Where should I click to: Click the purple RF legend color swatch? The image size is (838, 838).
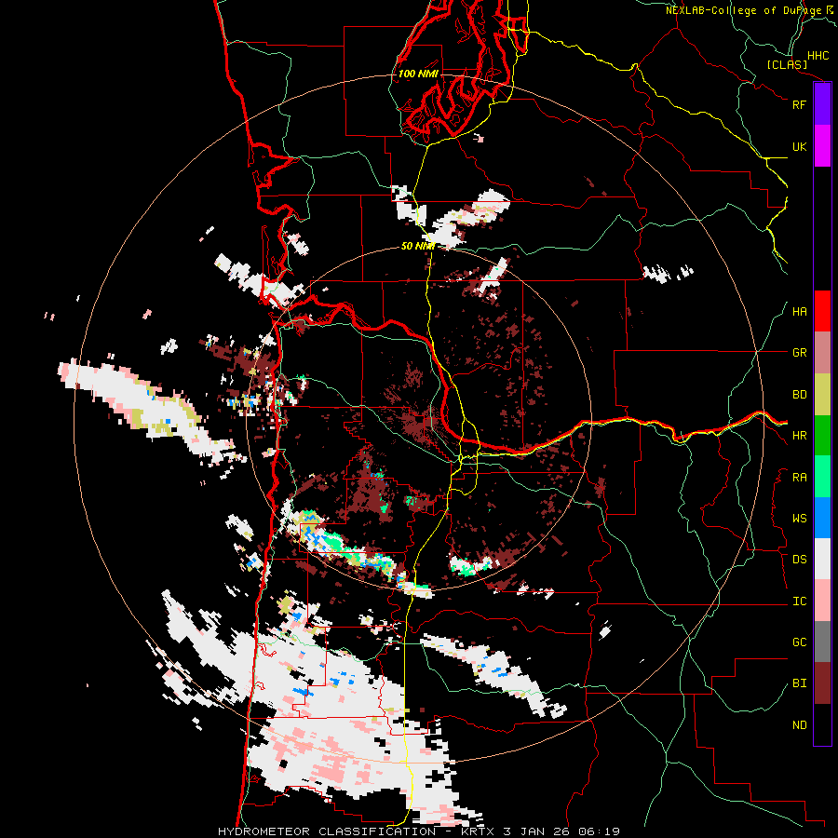pyautogui.click(x=822, y=104)
